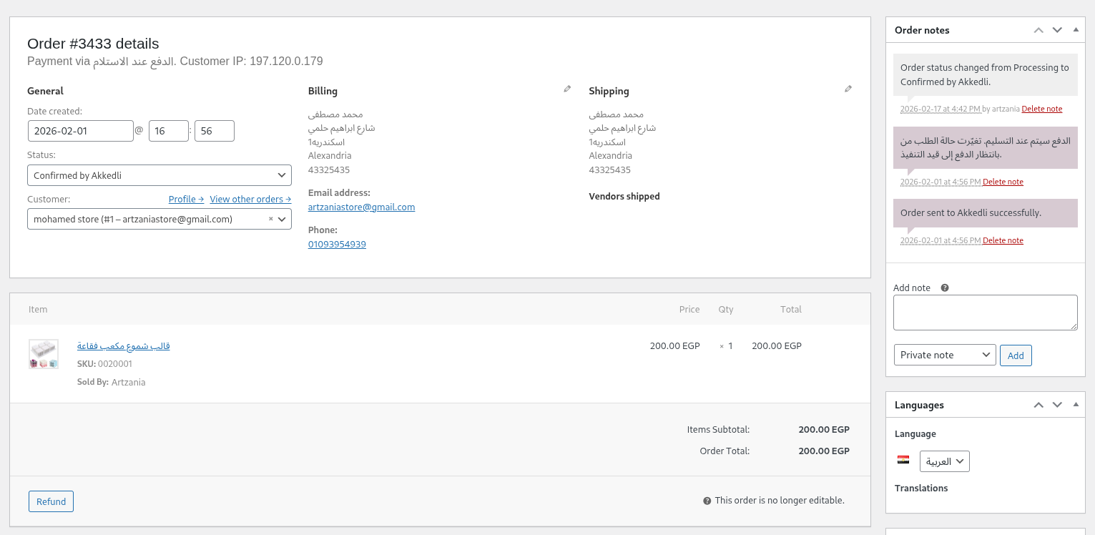
Task: Click the Add button to submit a note
Action: [1016, 355]
